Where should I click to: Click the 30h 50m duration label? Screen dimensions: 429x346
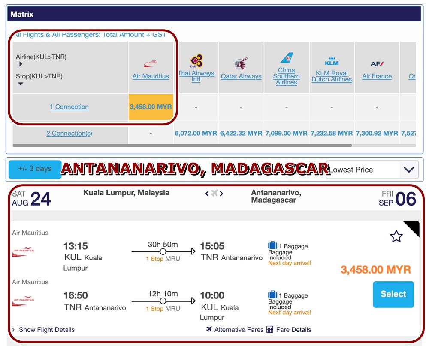tap(163, 244)
